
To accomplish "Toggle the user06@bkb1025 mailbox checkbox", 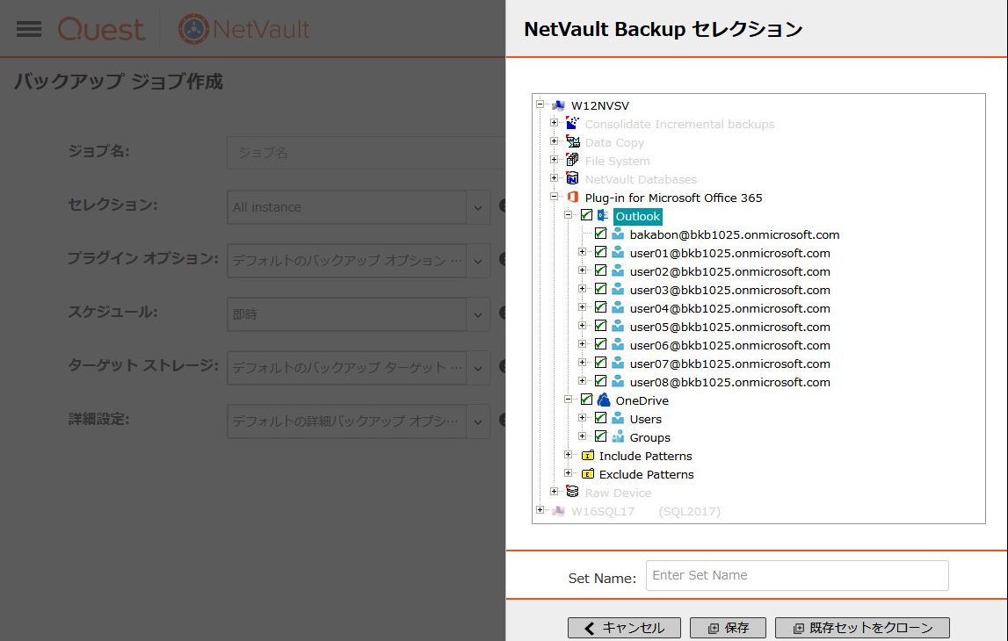I will (600, 344).
